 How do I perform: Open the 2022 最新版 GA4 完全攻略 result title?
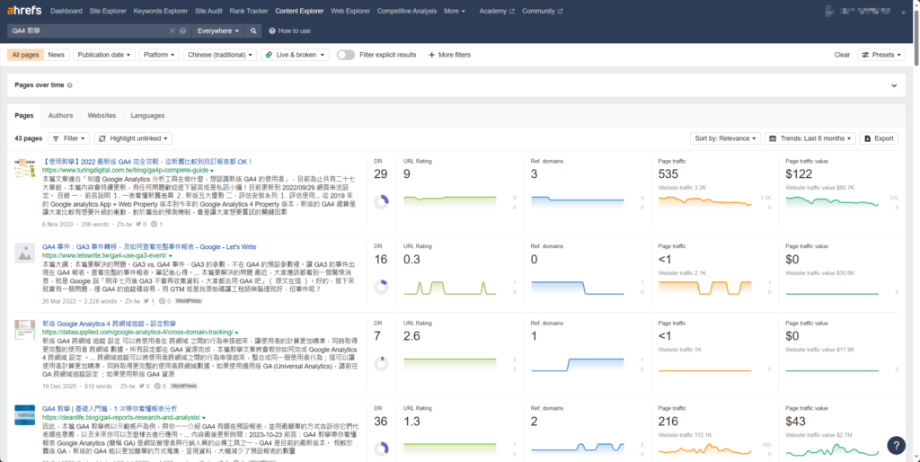[x=148, y=162]
